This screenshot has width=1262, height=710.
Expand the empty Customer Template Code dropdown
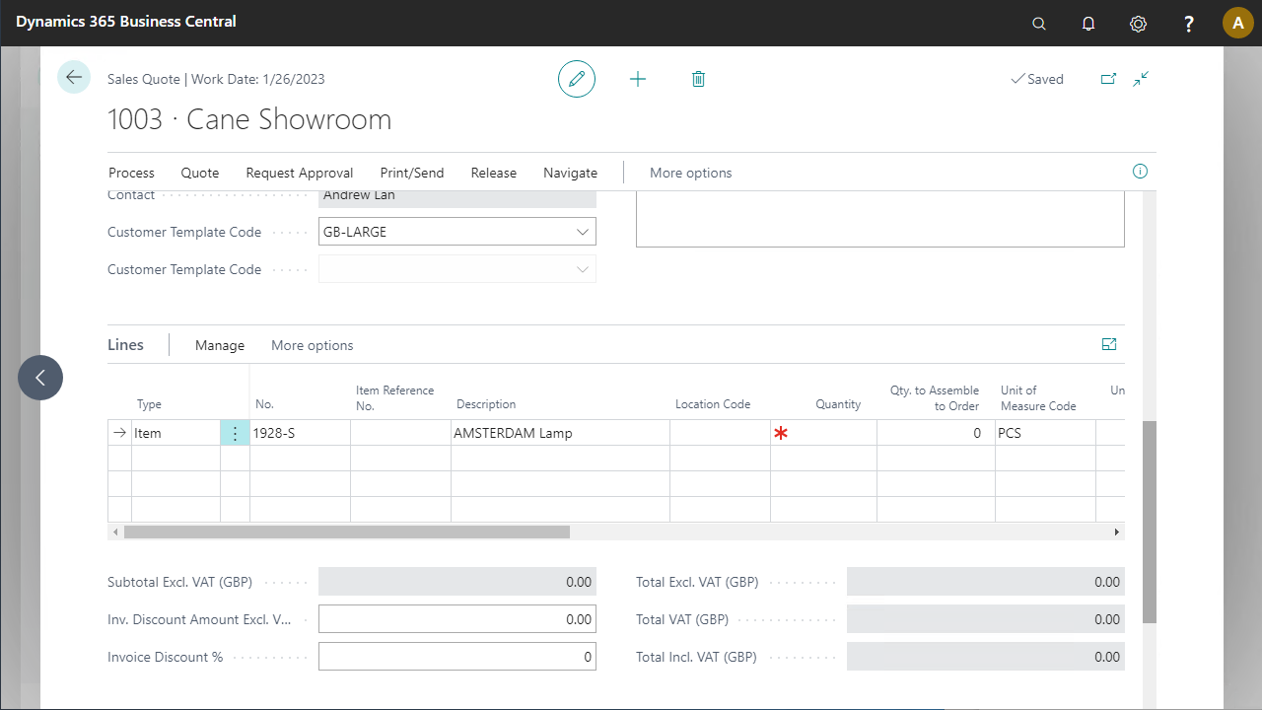(x=582, y=269)
